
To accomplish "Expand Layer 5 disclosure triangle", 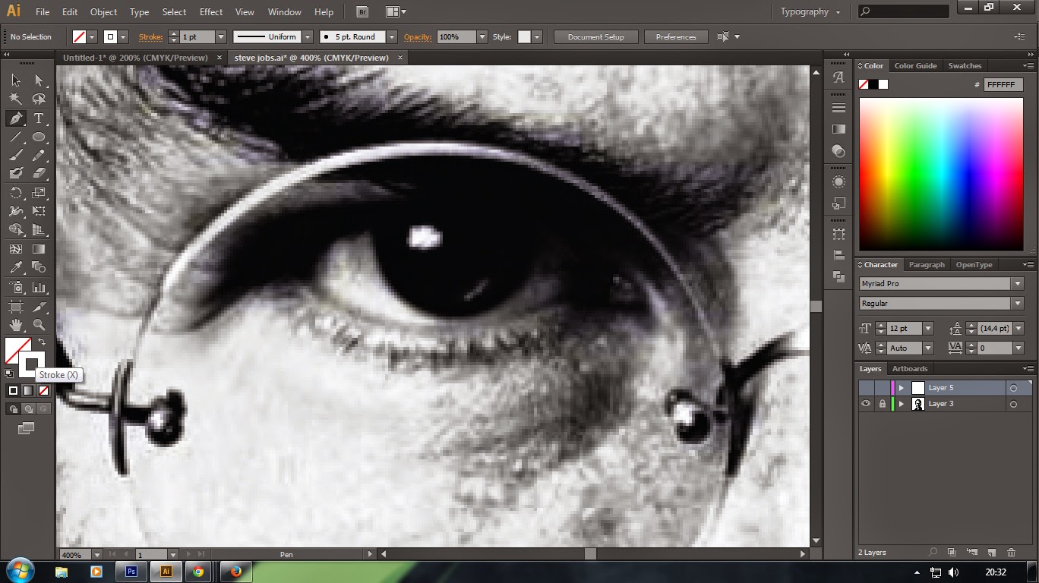I will [x=902, y=388].
